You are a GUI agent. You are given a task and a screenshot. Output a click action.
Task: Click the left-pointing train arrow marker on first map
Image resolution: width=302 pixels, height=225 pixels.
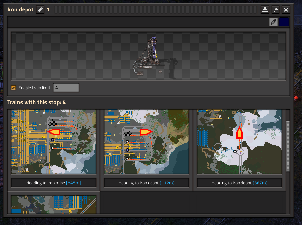[x=54, y=132]
